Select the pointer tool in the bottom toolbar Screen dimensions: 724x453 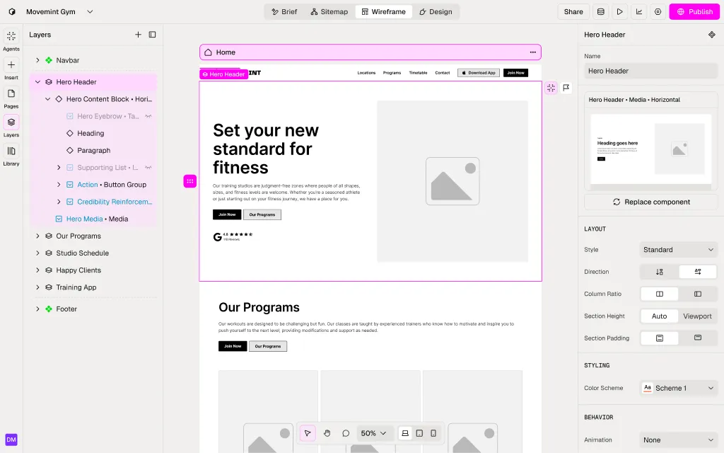coord(308,433)
